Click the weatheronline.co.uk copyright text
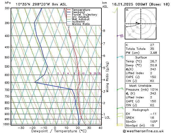Screen dimensions: 172x133 pos(143,131)
